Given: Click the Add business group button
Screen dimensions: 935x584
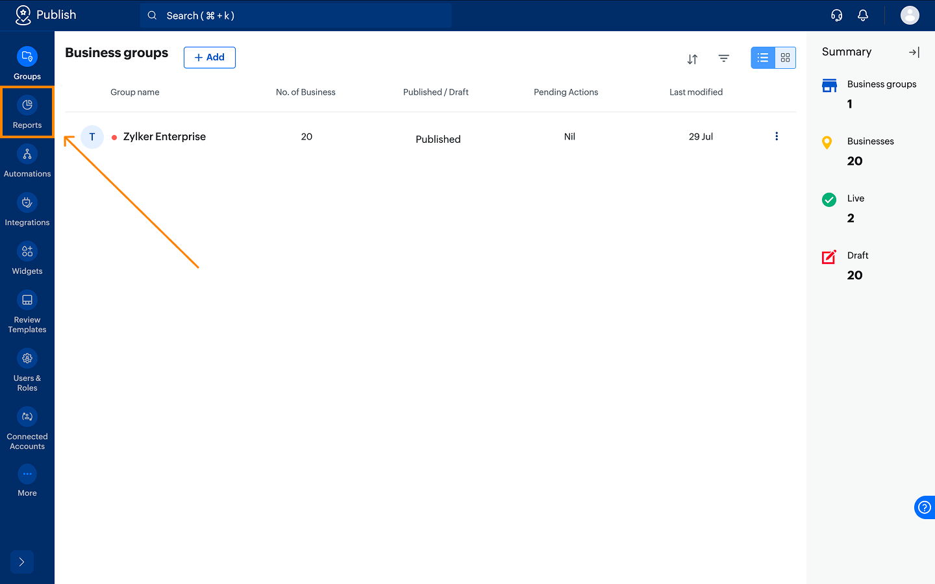Looking at the screenshot, I should coord(210,58).
